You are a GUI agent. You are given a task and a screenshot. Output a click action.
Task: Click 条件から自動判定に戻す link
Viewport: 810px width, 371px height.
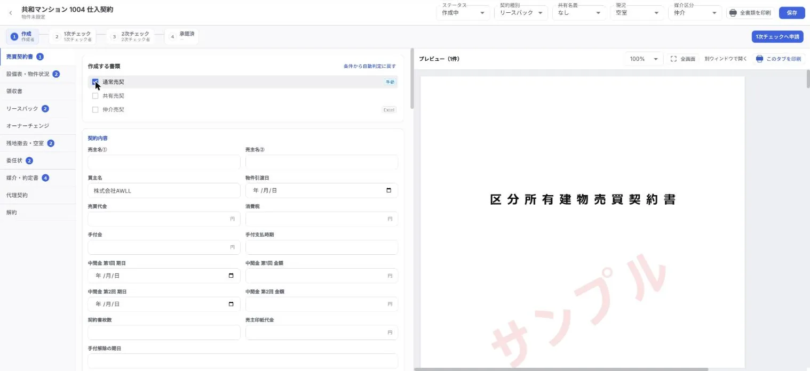click(x=370, y=67)
